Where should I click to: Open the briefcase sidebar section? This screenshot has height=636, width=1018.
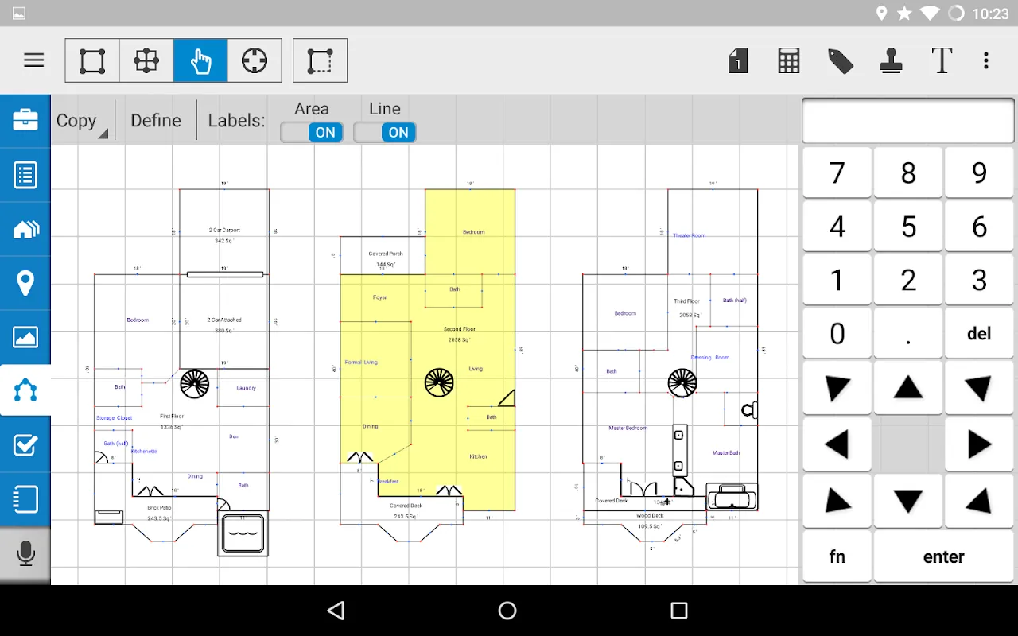pyautogui.click(x=25, y=121)
